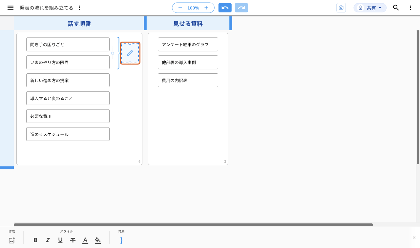Open the hamburger main menu
The width and height of the screenshot is (420, 248).
[10, 8]
